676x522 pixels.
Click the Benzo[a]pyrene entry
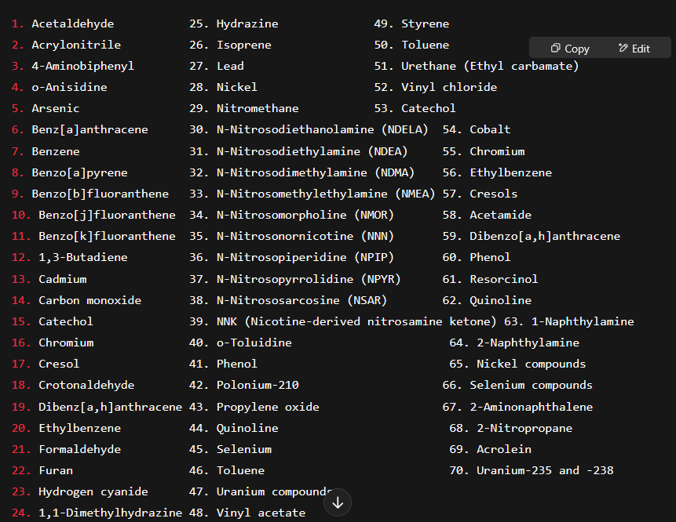[79, 172]
